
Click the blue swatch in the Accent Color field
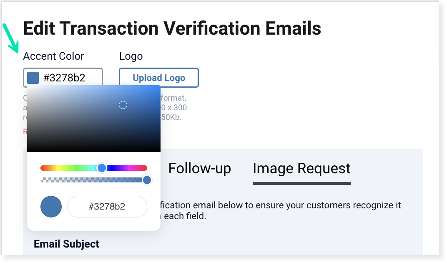[x=33, y=78]
